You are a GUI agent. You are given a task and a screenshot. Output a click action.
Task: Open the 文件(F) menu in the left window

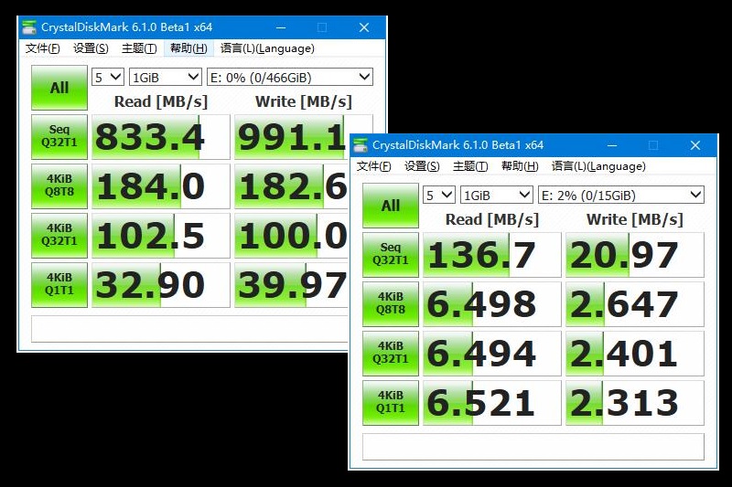coord(42,48)
